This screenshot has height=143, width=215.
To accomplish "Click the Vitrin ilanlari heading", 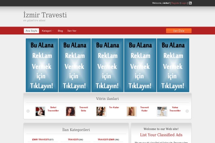I will [x=107, y=99].
